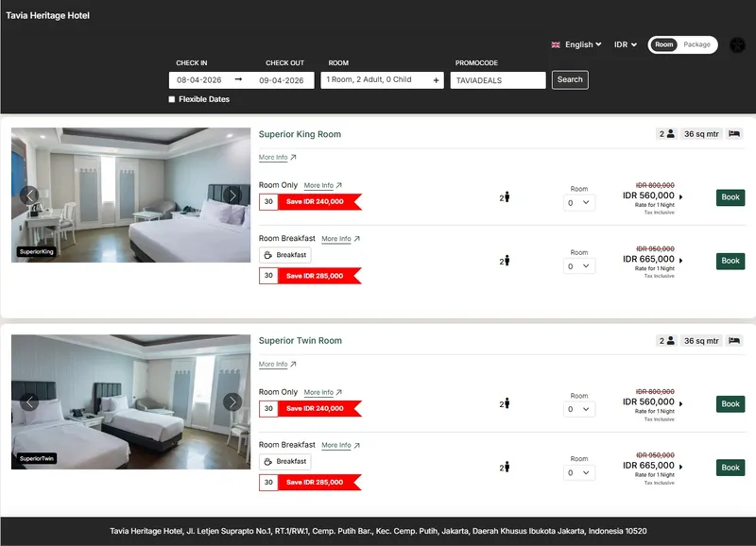Enable the Flexible Dates checkbox
The width and height of the screenshot is (756, 546).
pos(172,99)
